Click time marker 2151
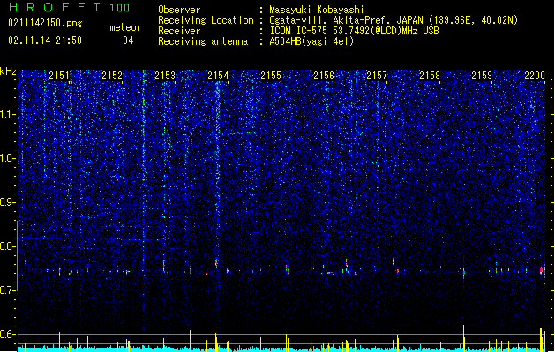This screenshot has width=555, height=352. pos(59,76)
